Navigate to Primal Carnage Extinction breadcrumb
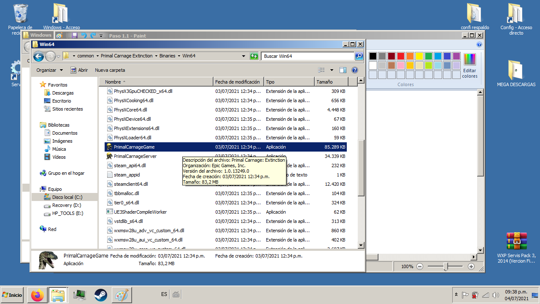 pyautogui.click(x=127, y=56)
